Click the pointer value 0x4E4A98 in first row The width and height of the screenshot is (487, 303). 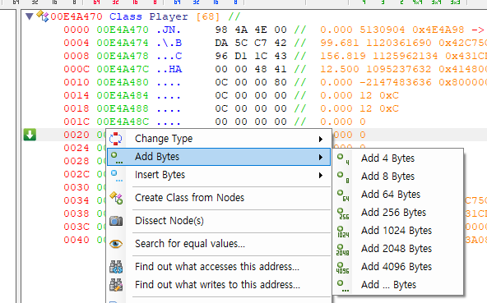(x=438, y=30)
